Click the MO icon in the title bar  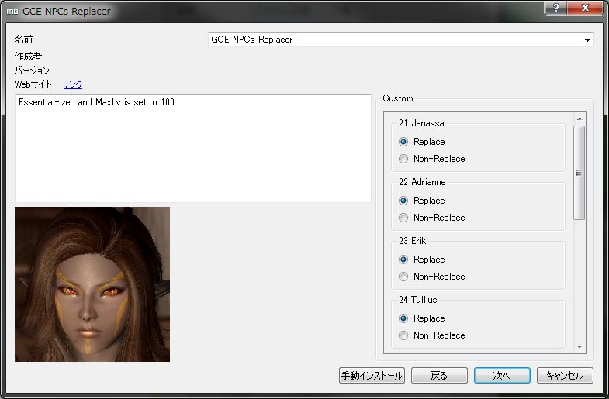coord(12,12)
